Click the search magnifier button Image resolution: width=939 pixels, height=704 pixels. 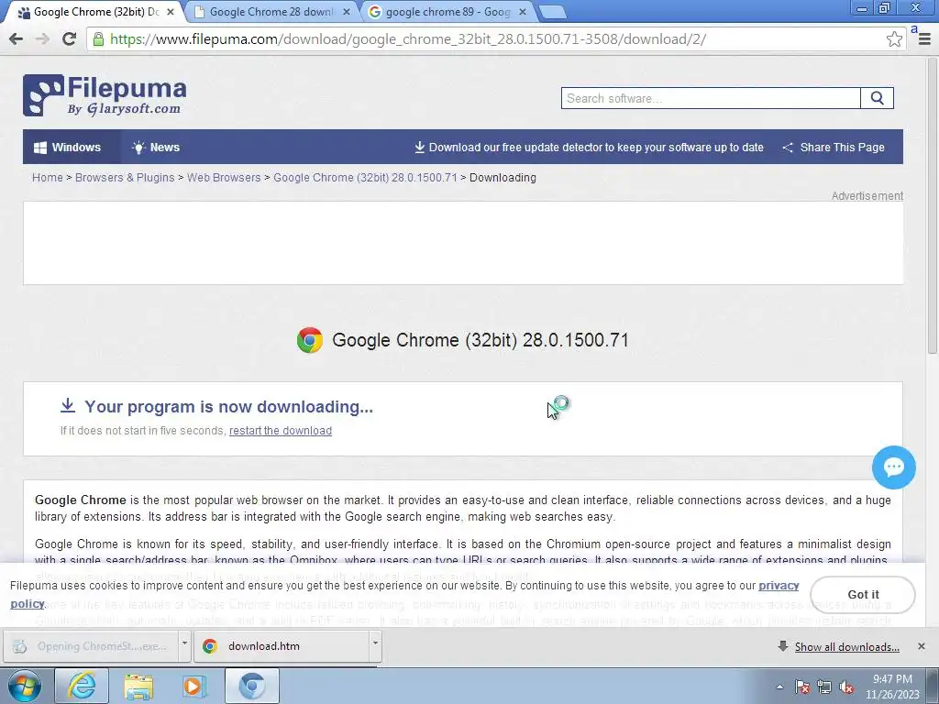(878, 98)
